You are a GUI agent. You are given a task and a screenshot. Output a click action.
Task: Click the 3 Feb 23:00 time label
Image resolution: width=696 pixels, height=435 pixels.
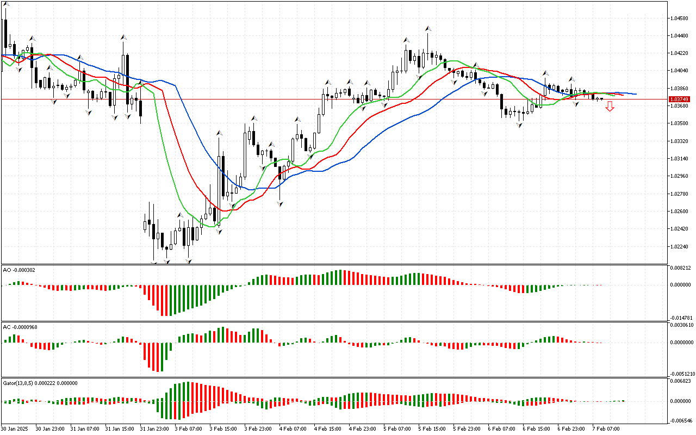[x=258, y=428]
